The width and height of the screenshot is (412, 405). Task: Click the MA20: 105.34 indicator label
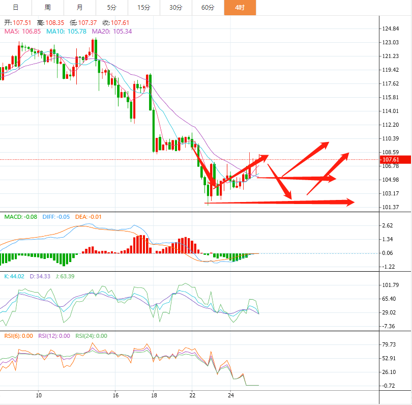[x=112, y=32]
